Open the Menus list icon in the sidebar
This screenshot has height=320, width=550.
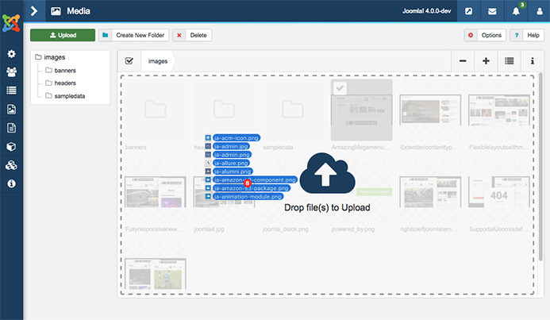(x=11, y=91)
